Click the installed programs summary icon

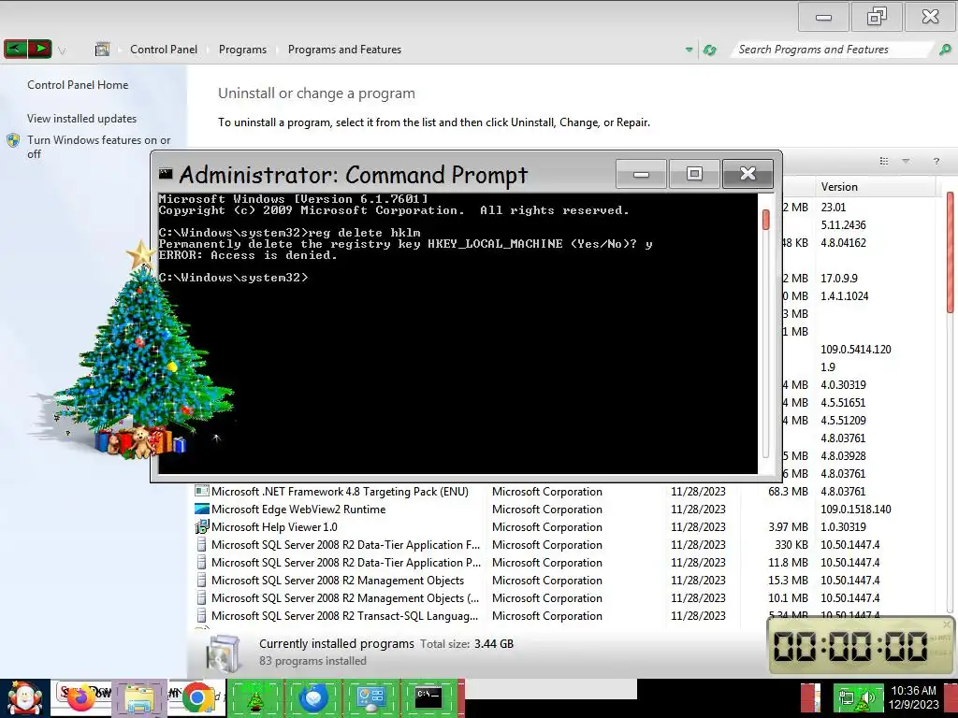coord(223,653)
